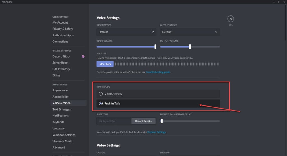Viewport: 287px width, 156px height.
Task: Click the Input Volume slider handle
Action: [x=155, y=47]
